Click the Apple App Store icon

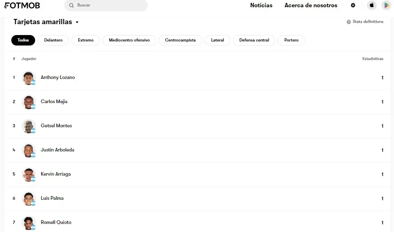[371, 5]
